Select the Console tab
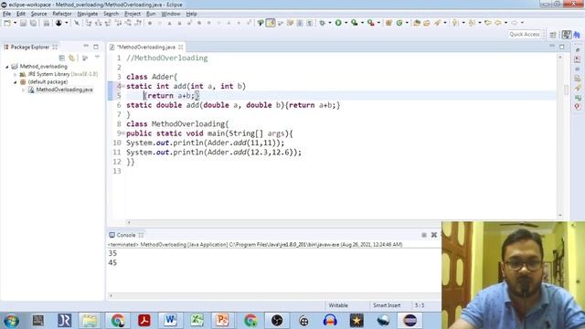Viewport: 585px width, 329px height. [126, 235]
